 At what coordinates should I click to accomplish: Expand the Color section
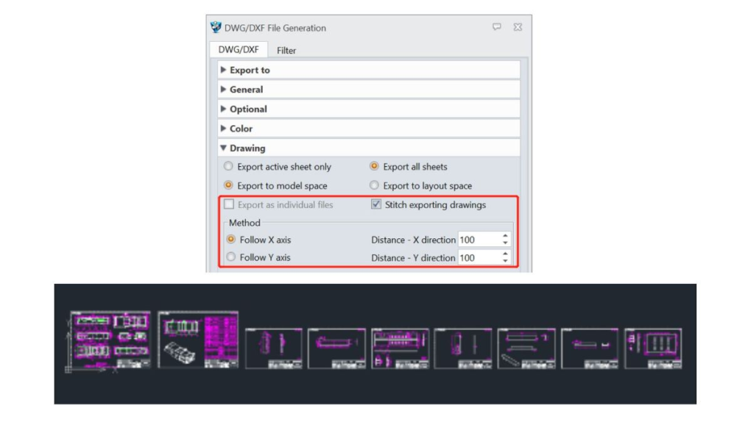pyautogui.click(x=369, y=129)
